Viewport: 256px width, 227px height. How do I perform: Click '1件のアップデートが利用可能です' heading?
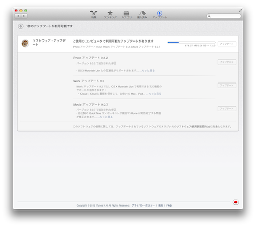click(49, 26)
